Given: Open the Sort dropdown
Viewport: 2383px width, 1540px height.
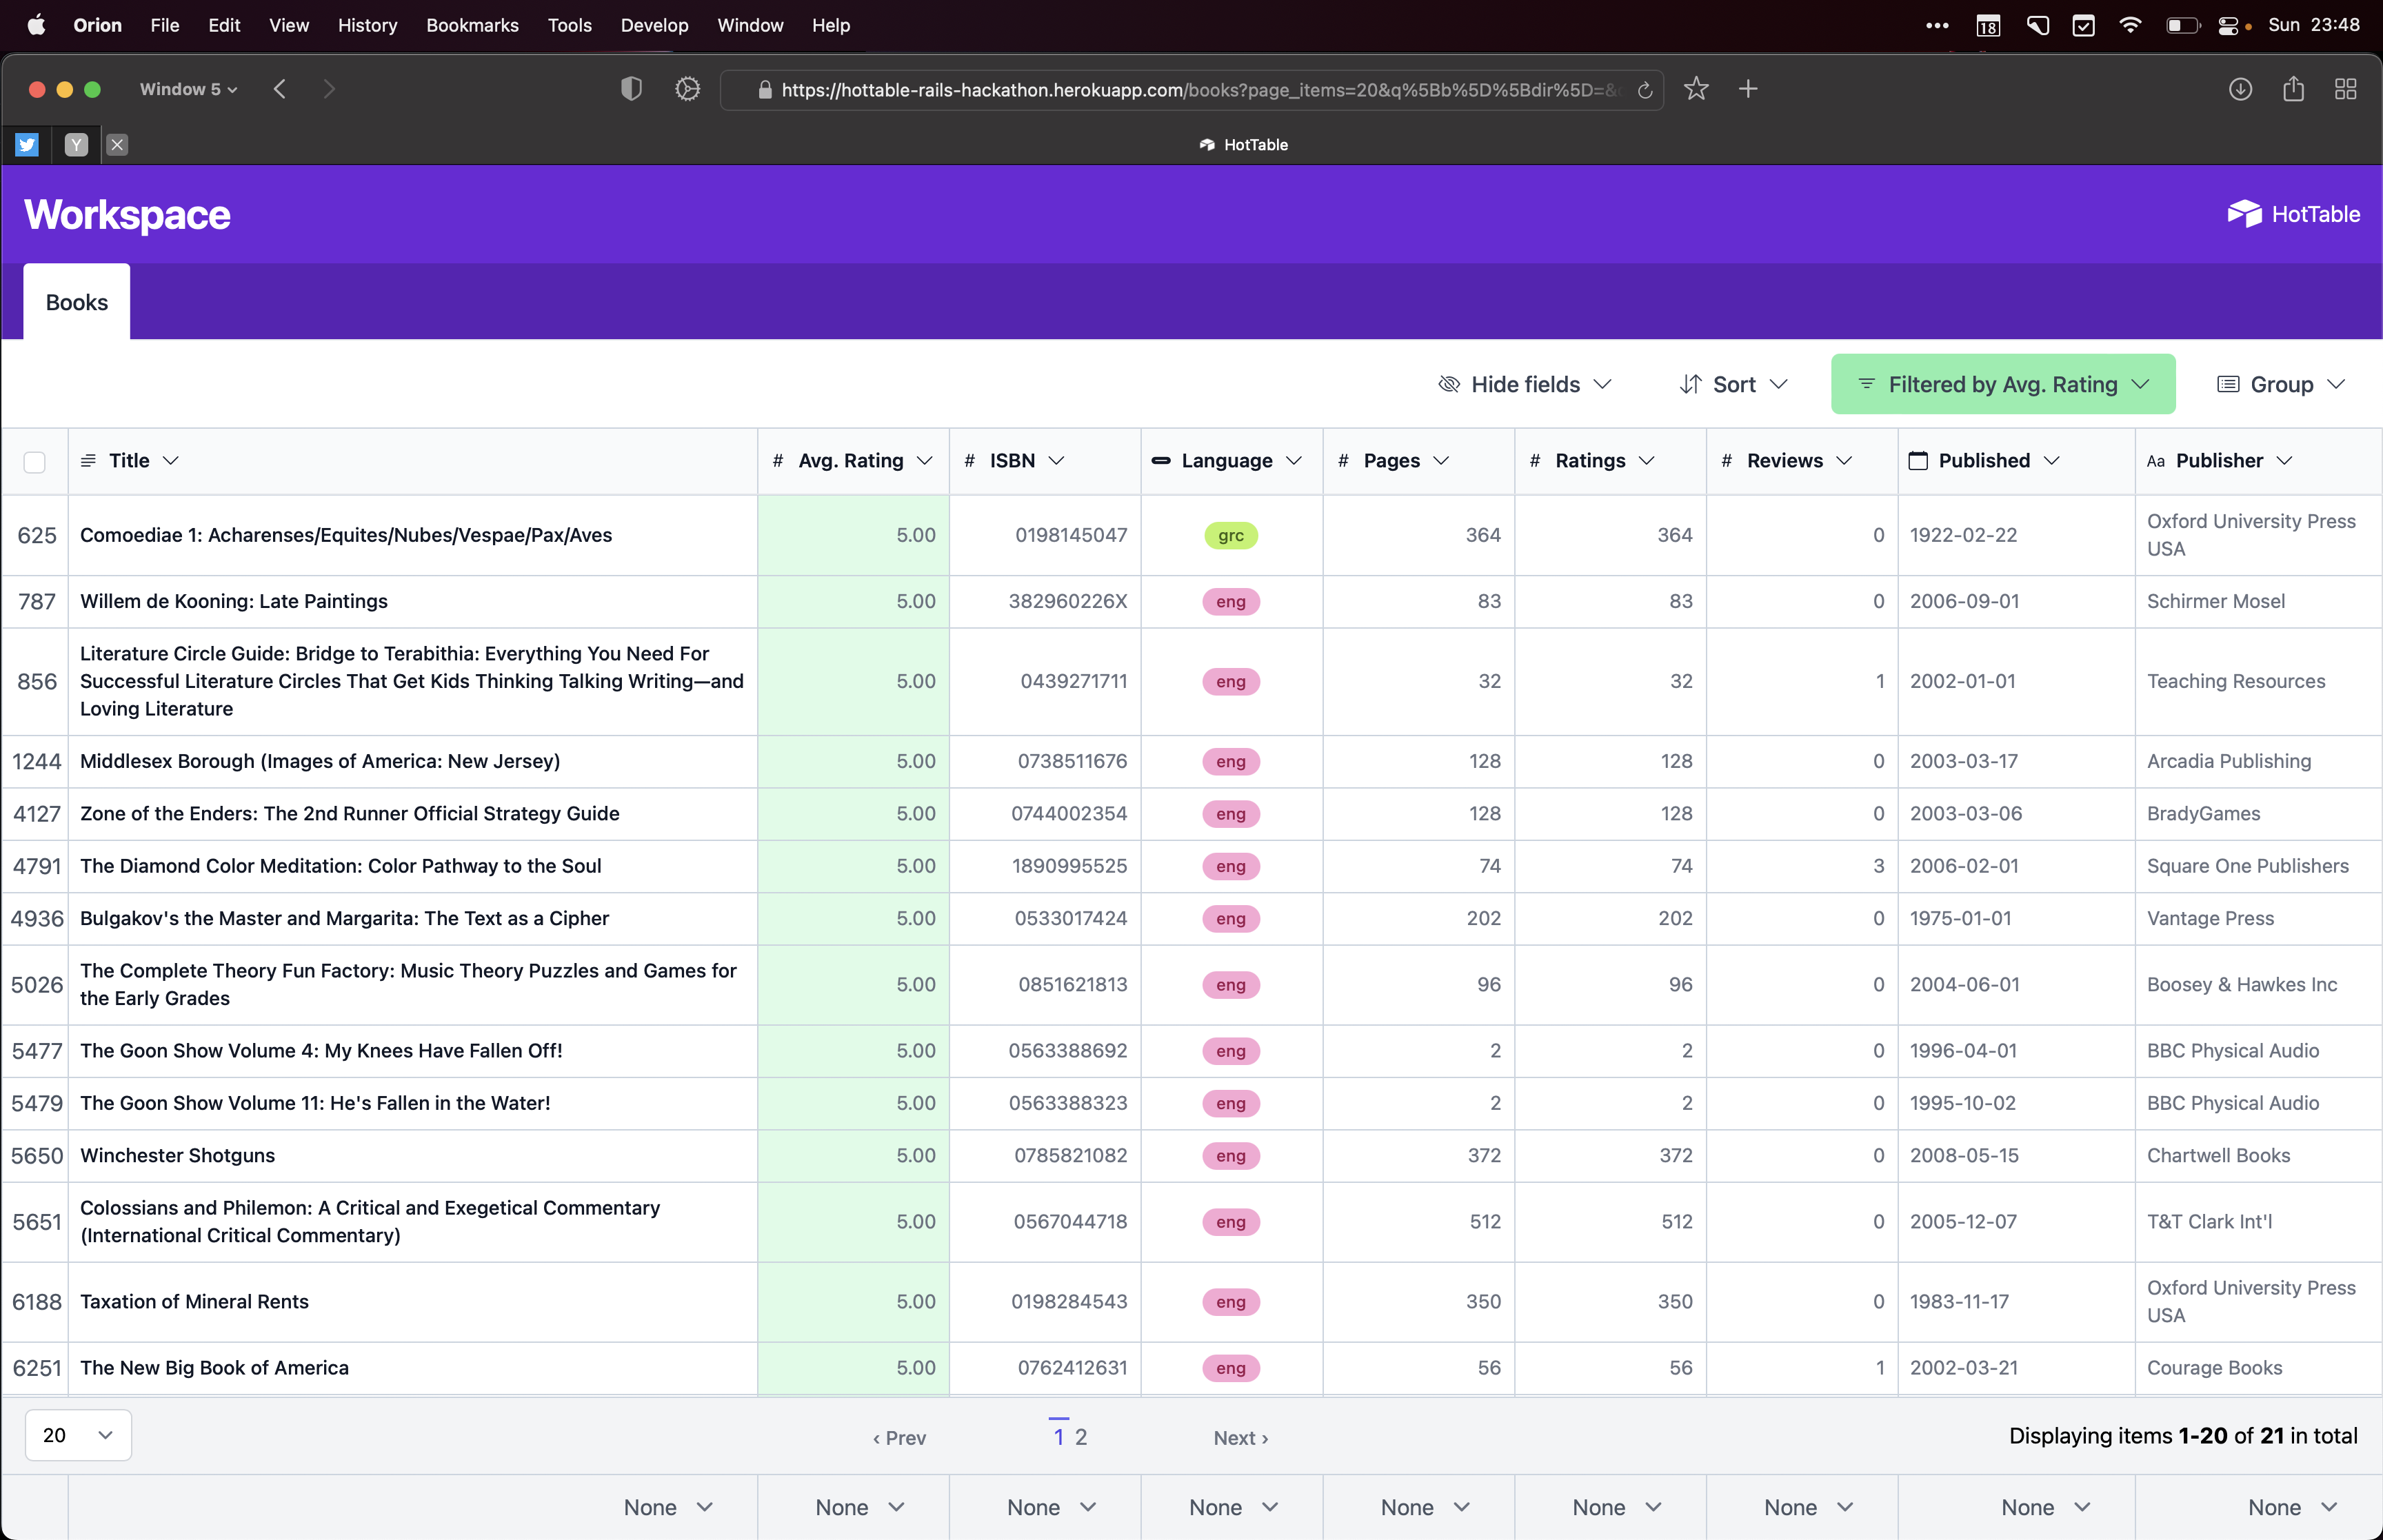Looking at the screenshot, I should [x=1733, y=384].
